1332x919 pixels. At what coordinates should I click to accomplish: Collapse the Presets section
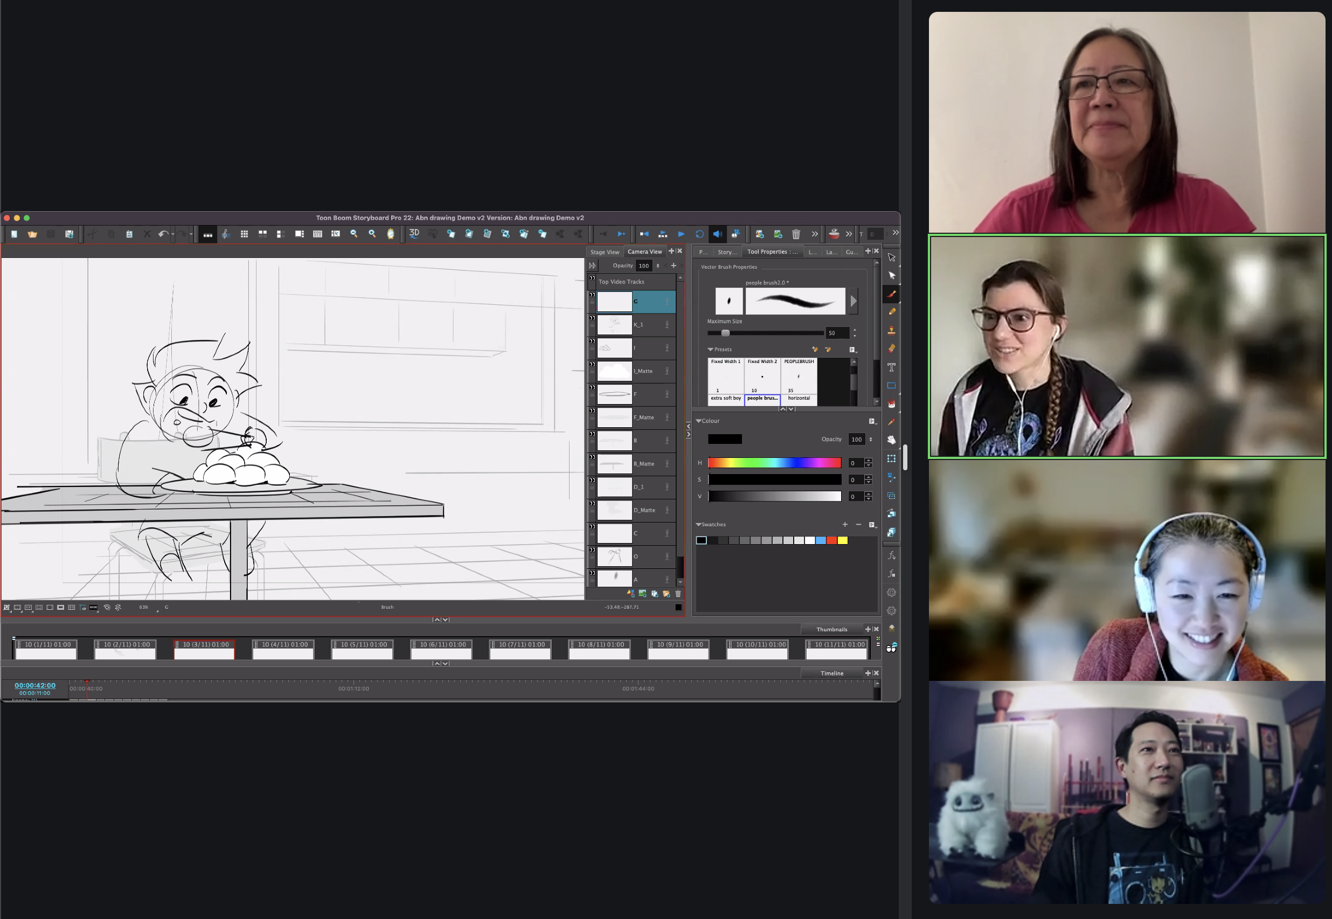click(711, 350)
